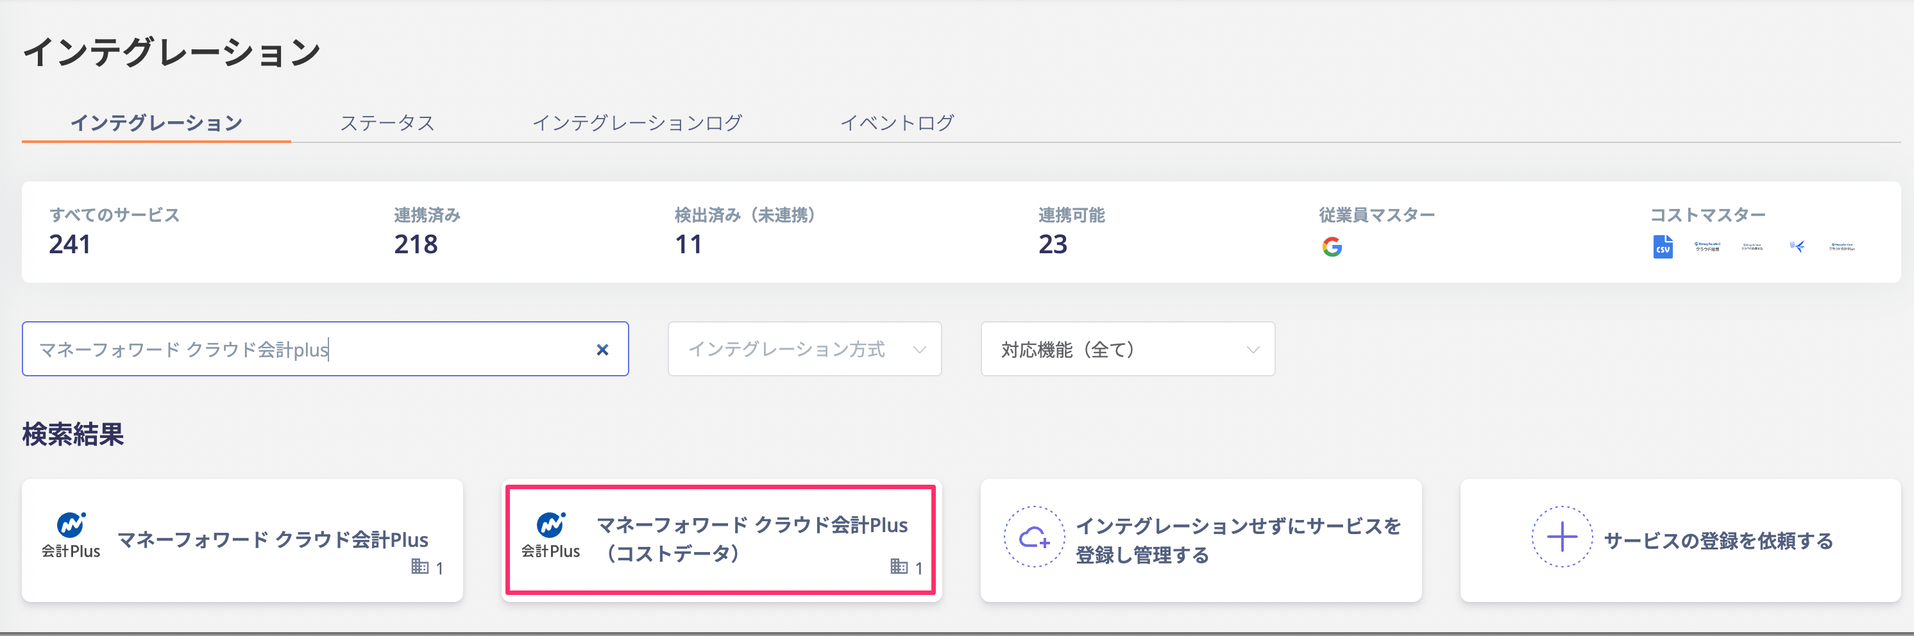1914x636 pixels.
Task: Click the 検索結果 heading
Action: (73, 435)
